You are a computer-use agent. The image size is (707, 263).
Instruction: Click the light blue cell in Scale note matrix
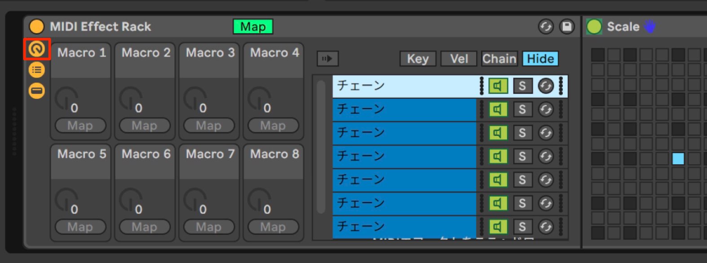click(x=678, y=158)
